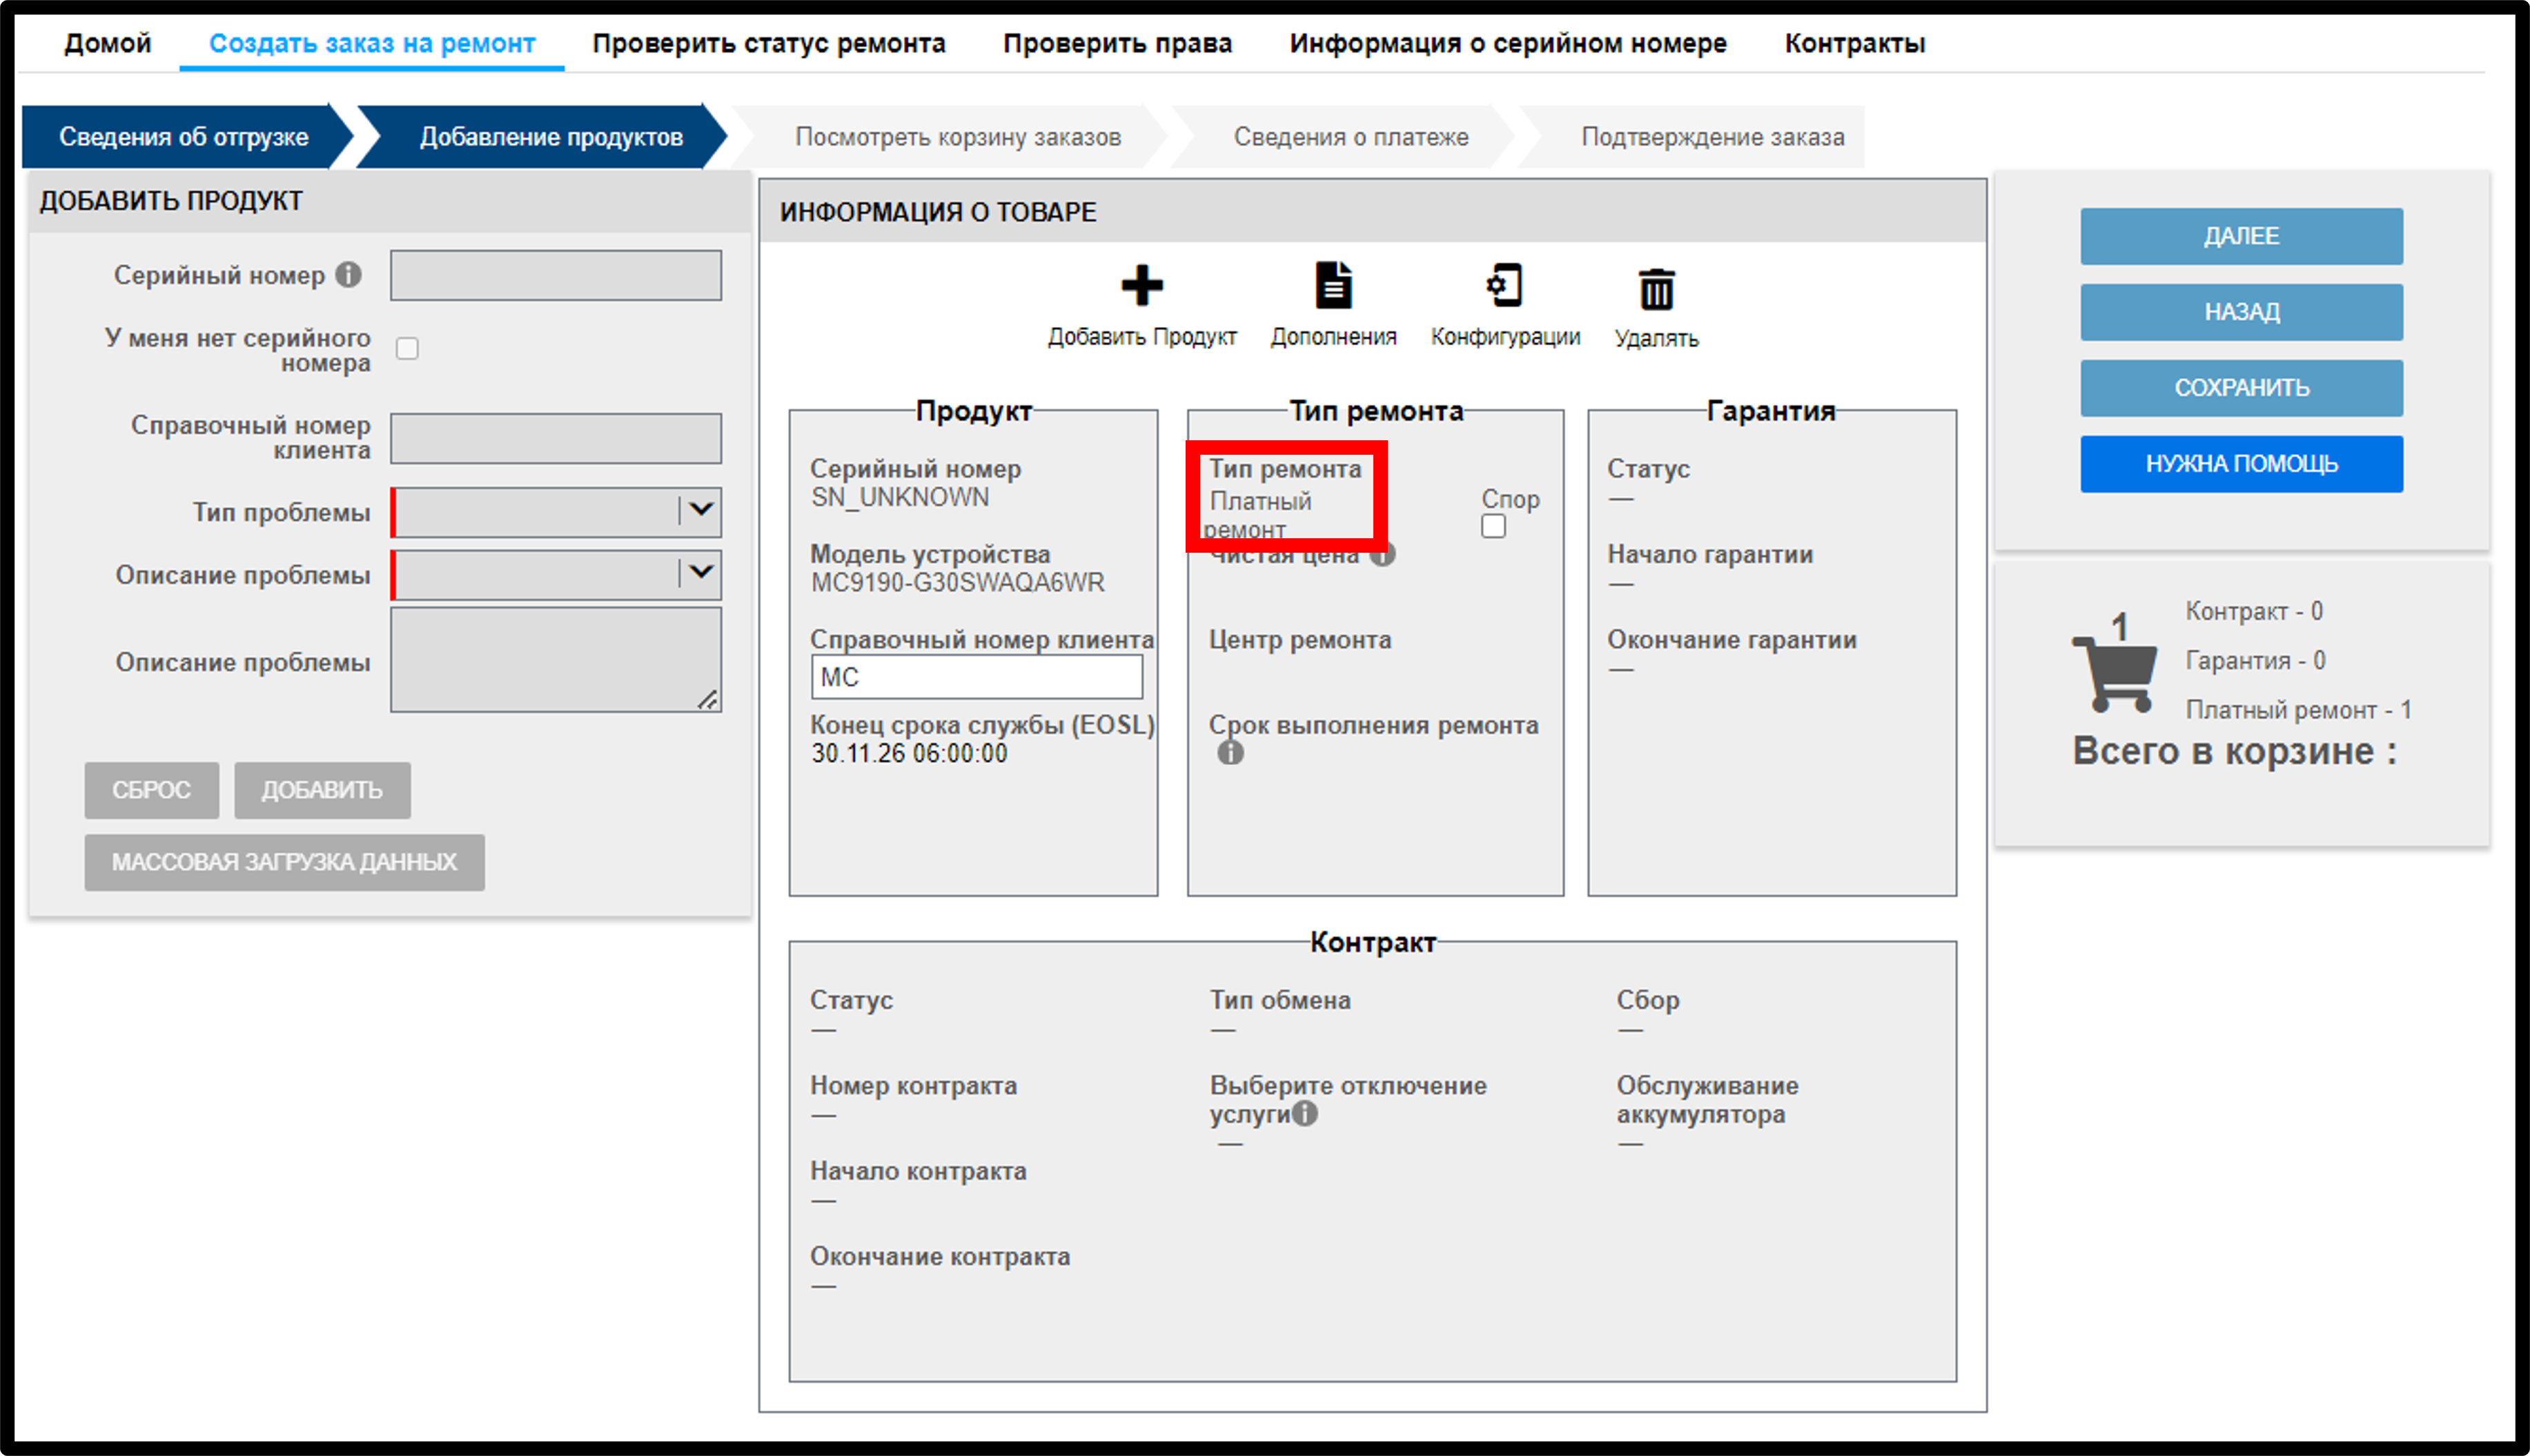Click the Контракт - 0 cart entry

(x=2253, y=611)
